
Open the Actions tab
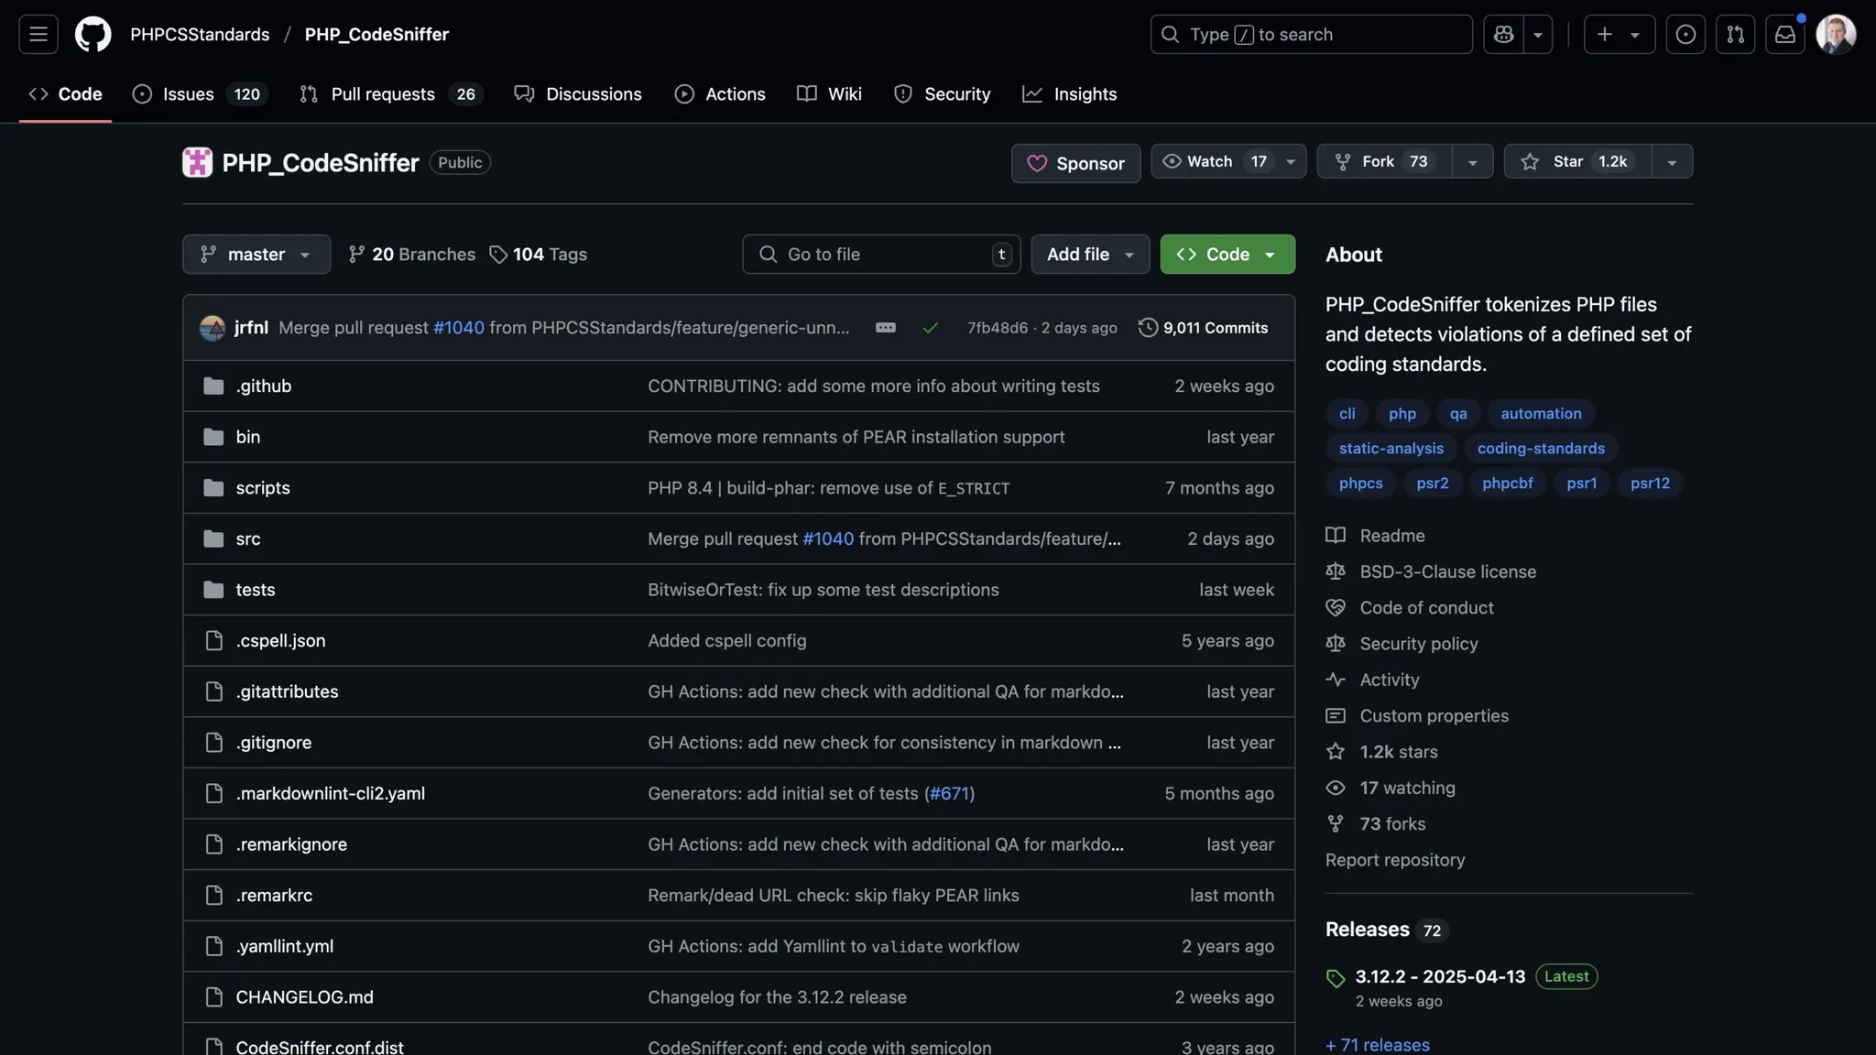720,94
